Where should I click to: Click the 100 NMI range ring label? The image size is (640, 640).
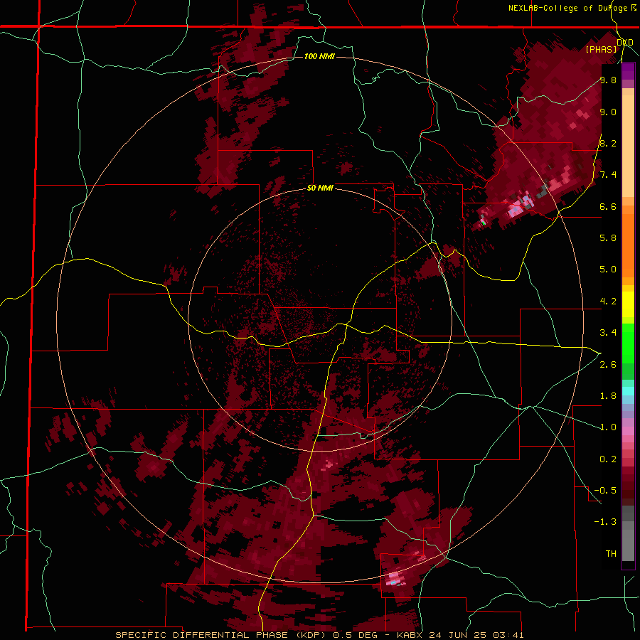click(x=319, y=56)
